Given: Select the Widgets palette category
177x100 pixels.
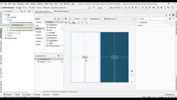Looking at the screenshot, I should pos(38,32).
